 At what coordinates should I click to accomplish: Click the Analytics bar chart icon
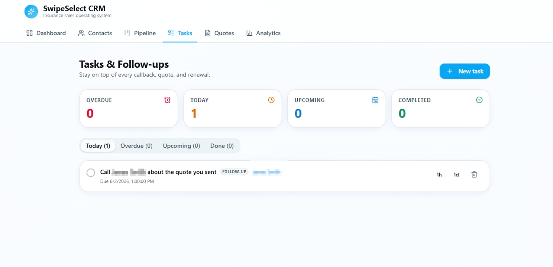point(249,33)
